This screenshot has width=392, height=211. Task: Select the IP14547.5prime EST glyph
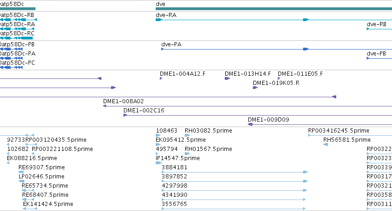tap(158, 163)
